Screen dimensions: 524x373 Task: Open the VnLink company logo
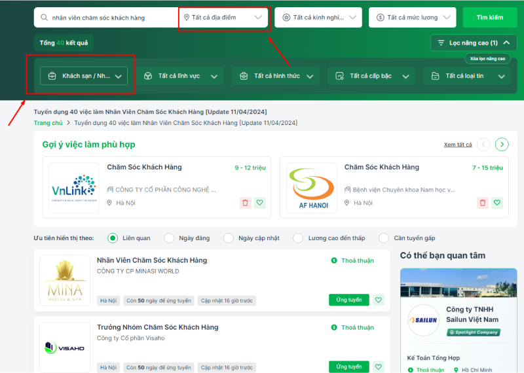[x=74, y=188]
